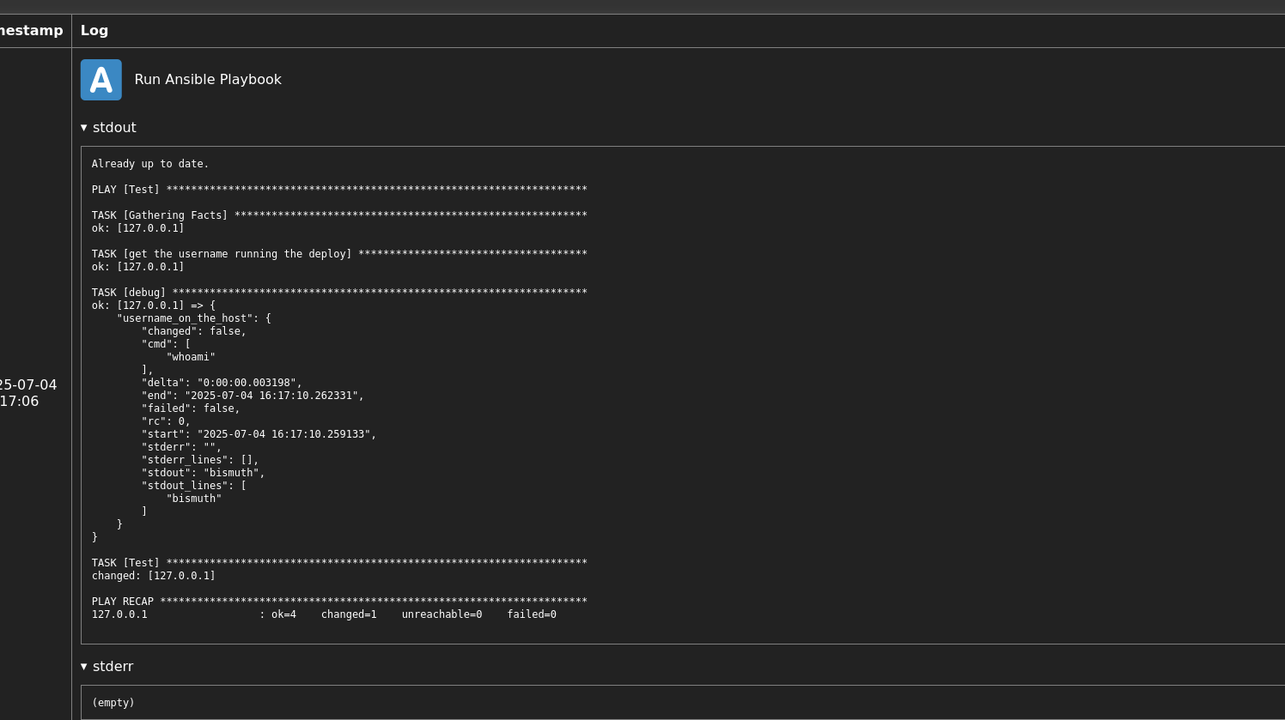Select the (empty) stderr message
Image resolution: width=1285 pixels, height=720 pixels.
pyautogui.click(x=113, y=702)
